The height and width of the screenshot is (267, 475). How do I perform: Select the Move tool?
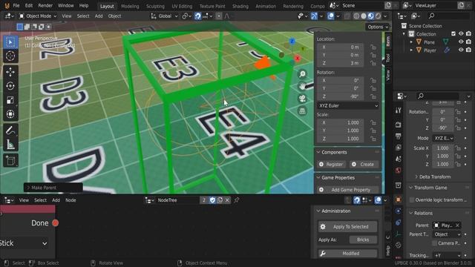[x=10, y=72]
